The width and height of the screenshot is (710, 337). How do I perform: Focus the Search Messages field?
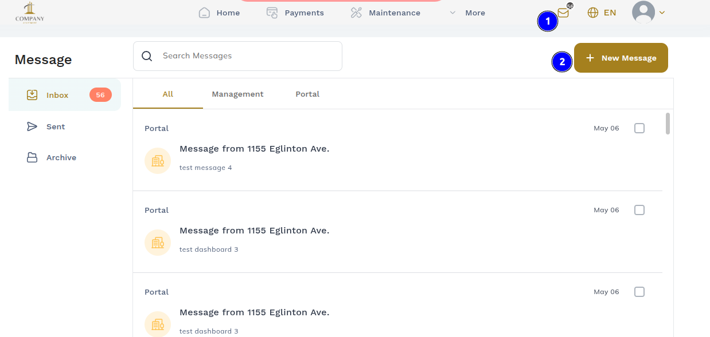tap(237, 56)
